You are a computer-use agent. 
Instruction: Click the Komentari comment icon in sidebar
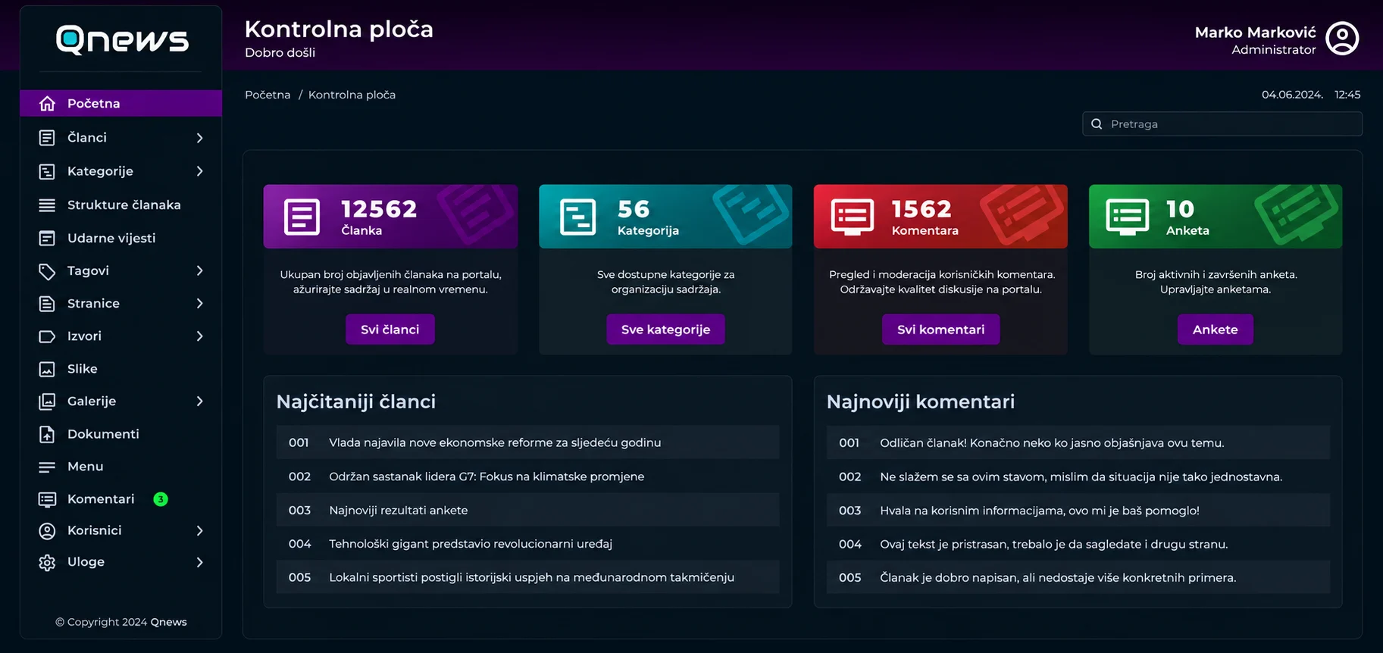47,499
